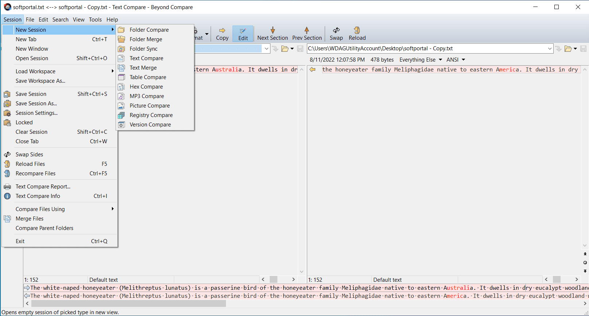Click Recompare Files in the Session menu

click(60, 173)
